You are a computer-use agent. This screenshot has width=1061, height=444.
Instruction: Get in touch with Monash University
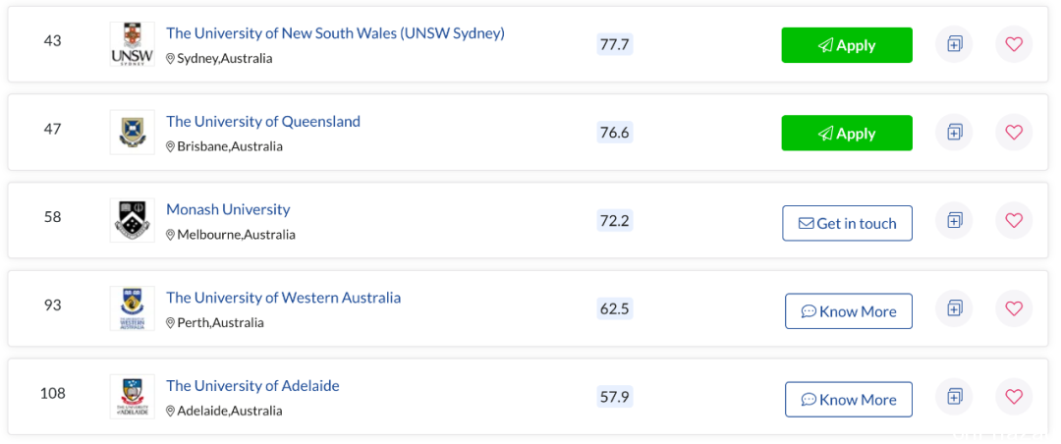click(847, 223)
